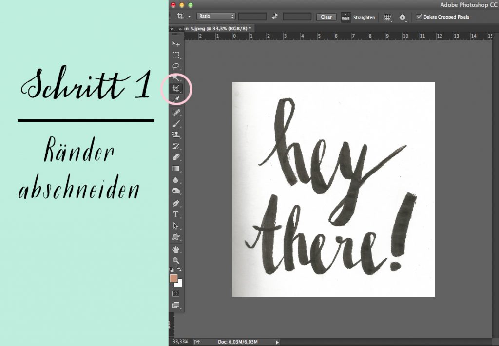Select the Move tool
This screenshot has width=499, height=346.
coord(175,44)
